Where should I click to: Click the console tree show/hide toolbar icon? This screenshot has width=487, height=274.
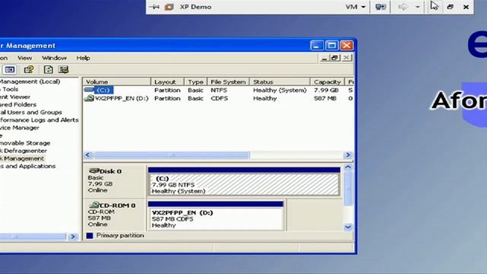[10, 69]
